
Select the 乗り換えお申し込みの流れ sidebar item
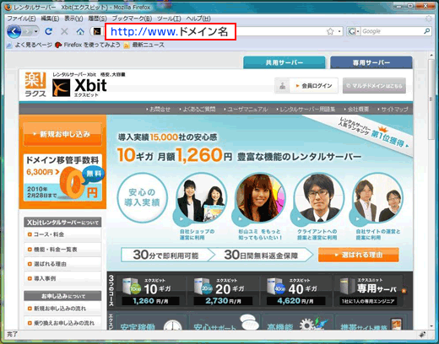62,323
